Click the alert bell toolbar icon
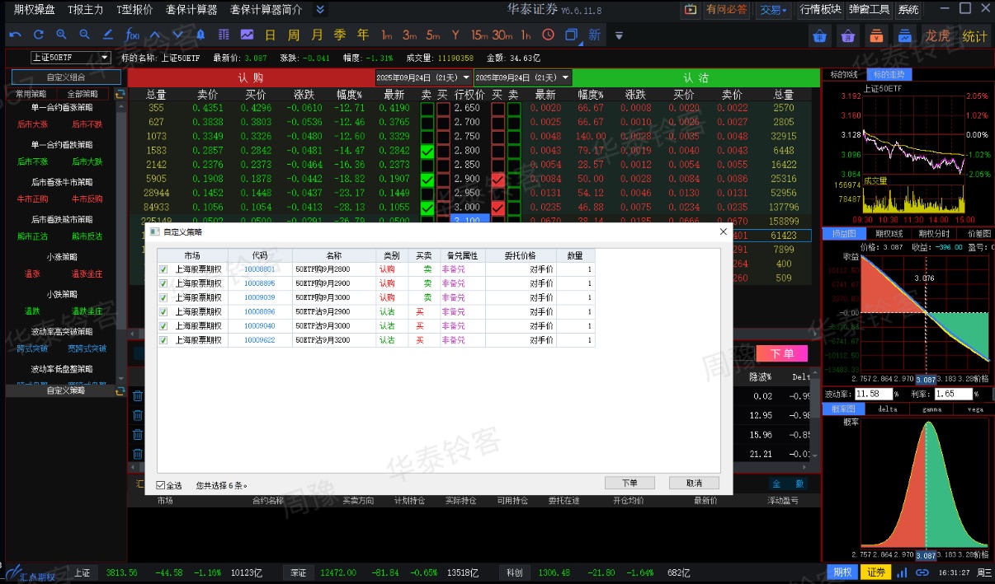 point(200,35)
